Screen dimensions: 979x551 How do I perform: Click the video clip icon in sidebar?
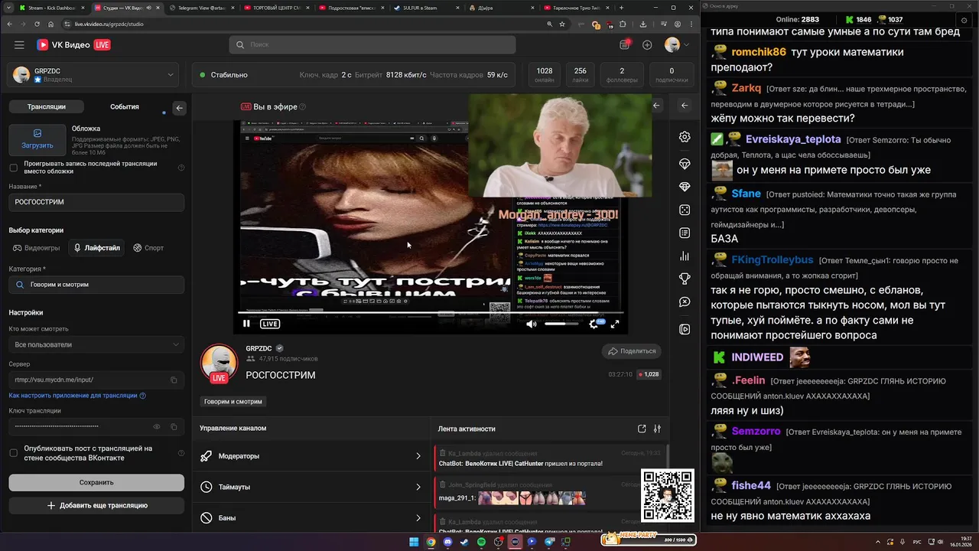click(685, 330)
